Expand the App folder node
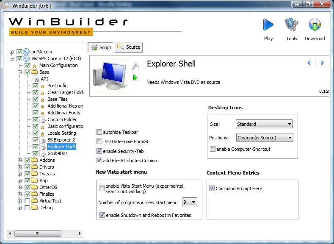 [x=19, y=181]
